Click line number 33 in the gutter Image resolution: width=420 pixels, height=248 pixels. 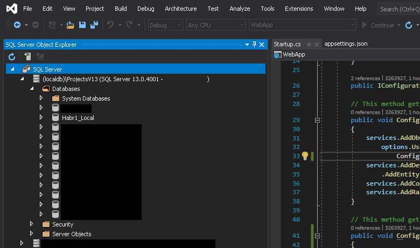point(296,156)
